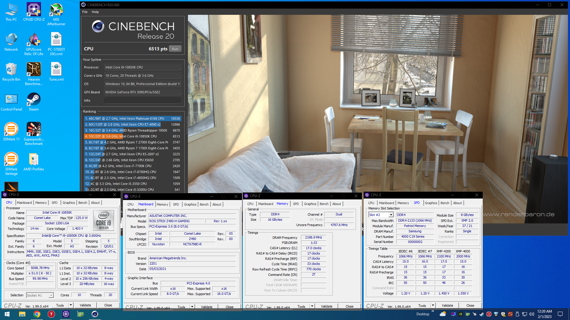Viewport: 570px width, 320px height.
Task: Select SPD tab in leftmost CPU-Z window
Action: click(55, 203)
